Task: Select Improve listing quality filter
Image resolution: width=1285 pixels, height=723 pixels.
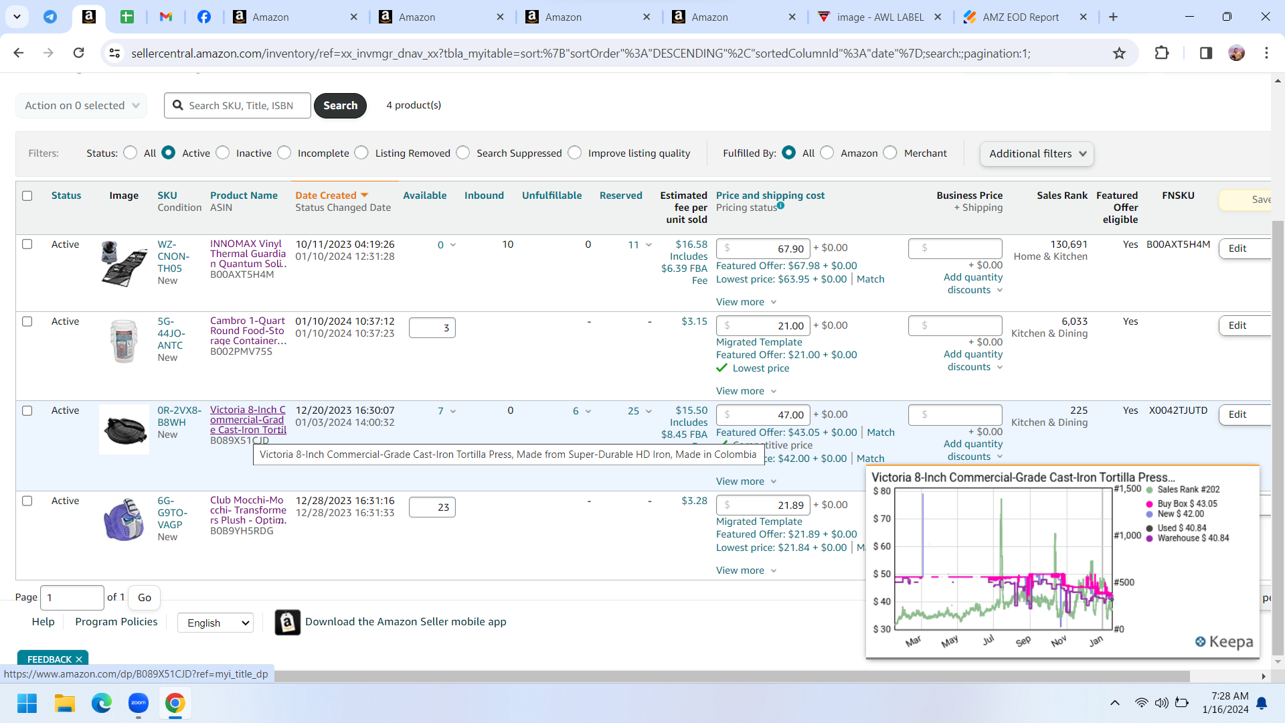Action: point(575,153)
